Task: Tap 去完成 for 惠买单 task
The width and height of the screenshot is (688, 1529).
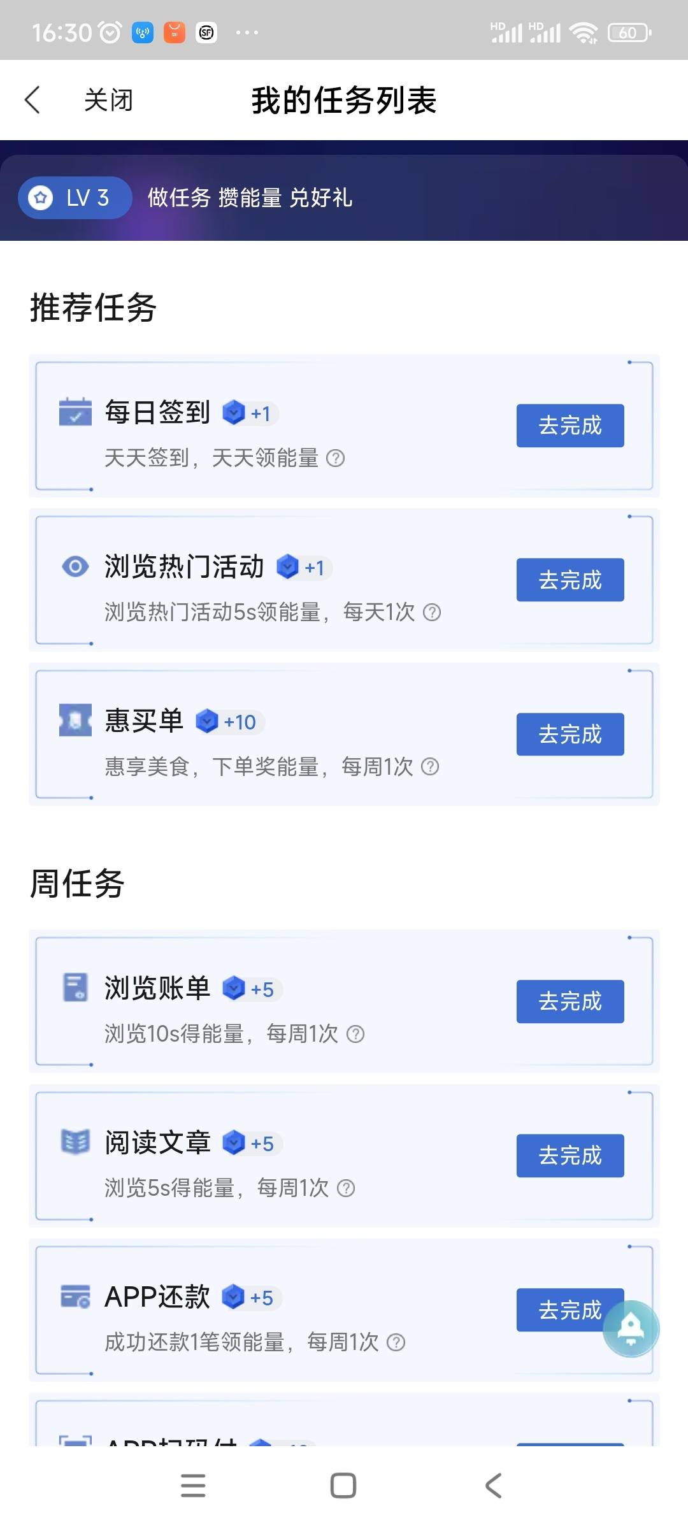Action: tap(570, 734)
